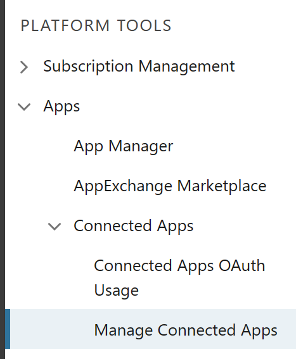Collapse the Apps section via its chevron
Screen dimensions: 296x359
[24, 107]
